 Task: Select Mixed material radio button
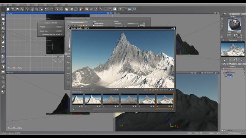pyautogui.click(x=93, y=26)
